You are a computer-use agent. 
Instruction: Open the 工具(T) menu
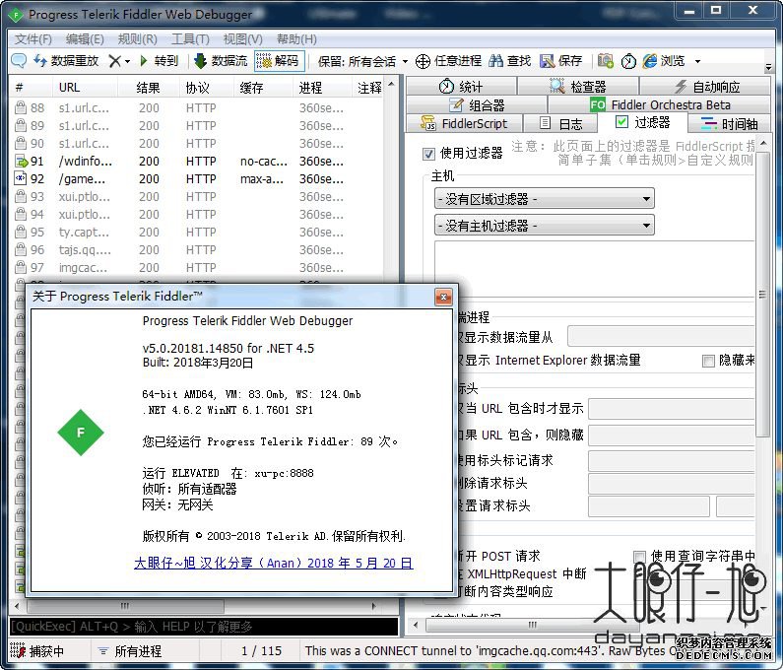coord(190,39)
